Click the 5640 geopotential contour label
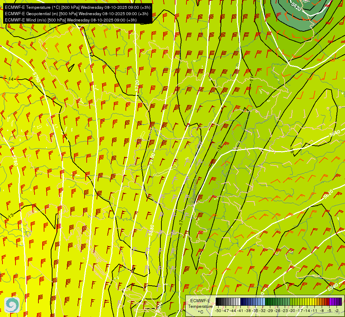The height and width of the screenshot is (317, 345). (x=335, y=133)
